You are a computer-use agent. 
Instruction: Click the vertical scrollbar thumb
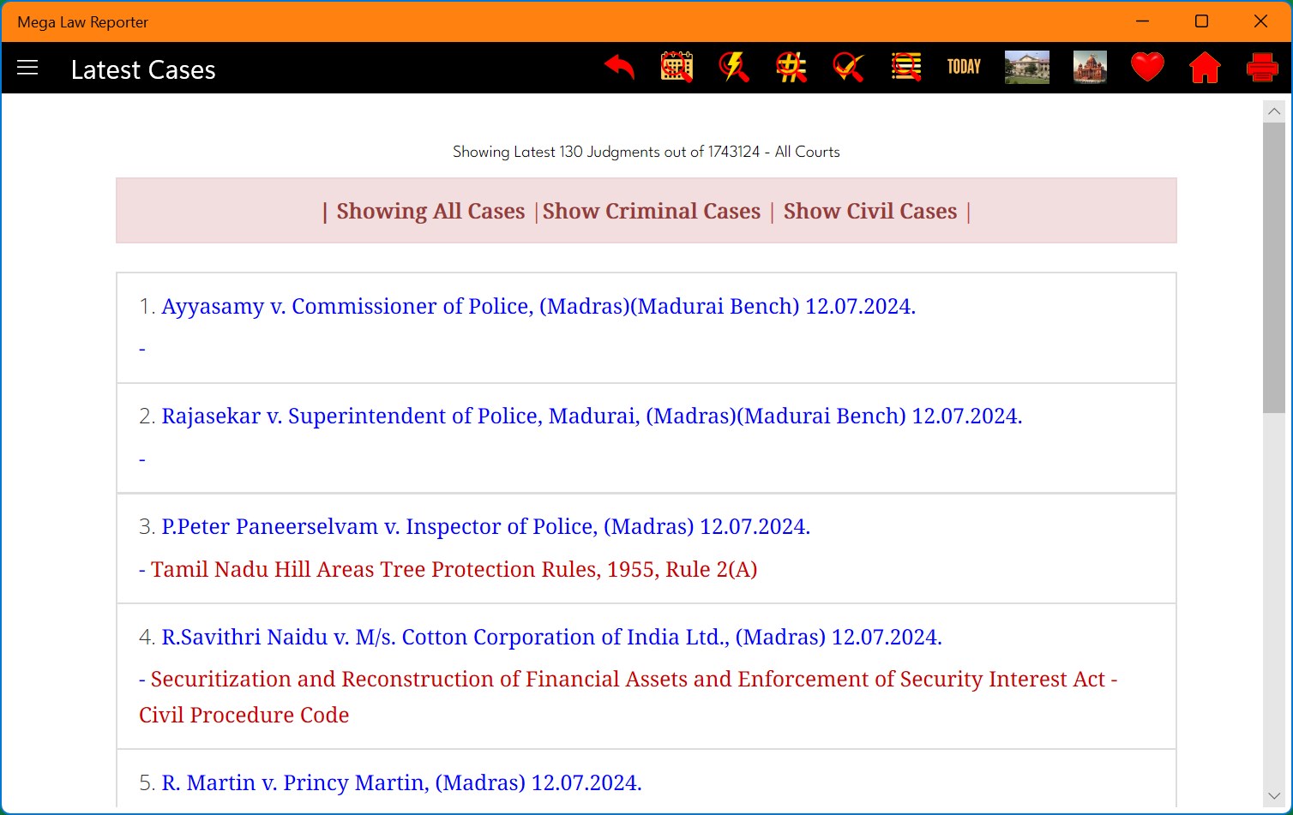coord(1274,267)
